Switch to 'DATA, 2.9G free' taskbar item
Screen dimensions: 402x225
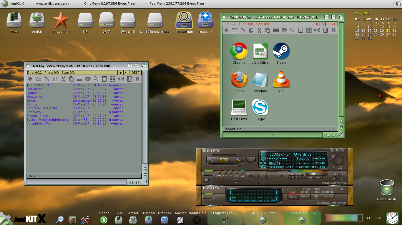point(263,218)
